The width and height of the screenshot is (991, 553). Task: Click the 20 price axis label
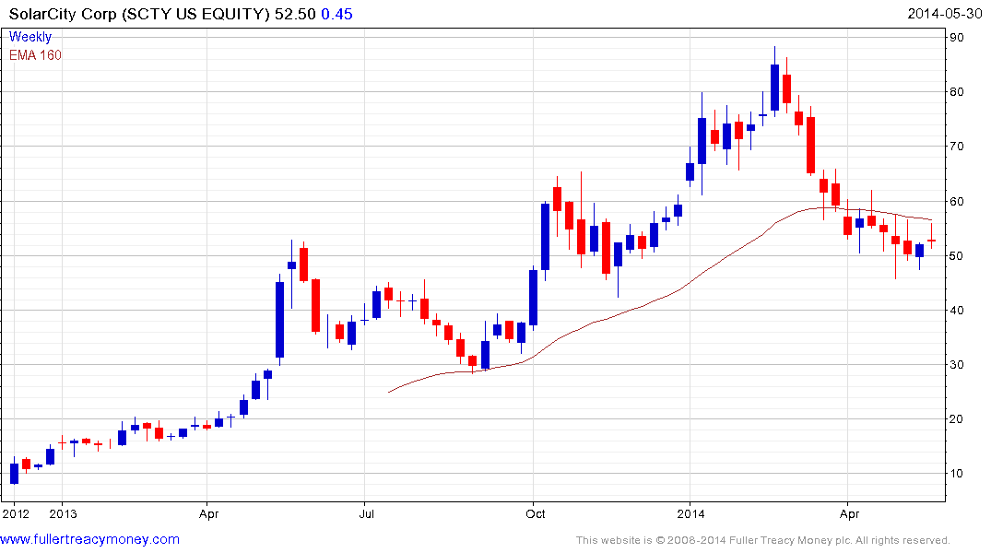pos(957,419)
